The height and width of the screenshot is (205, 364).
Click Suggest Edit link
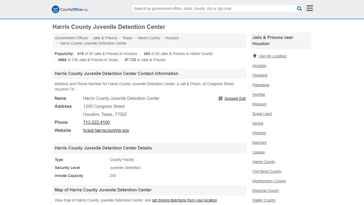[x=235, y=98]
